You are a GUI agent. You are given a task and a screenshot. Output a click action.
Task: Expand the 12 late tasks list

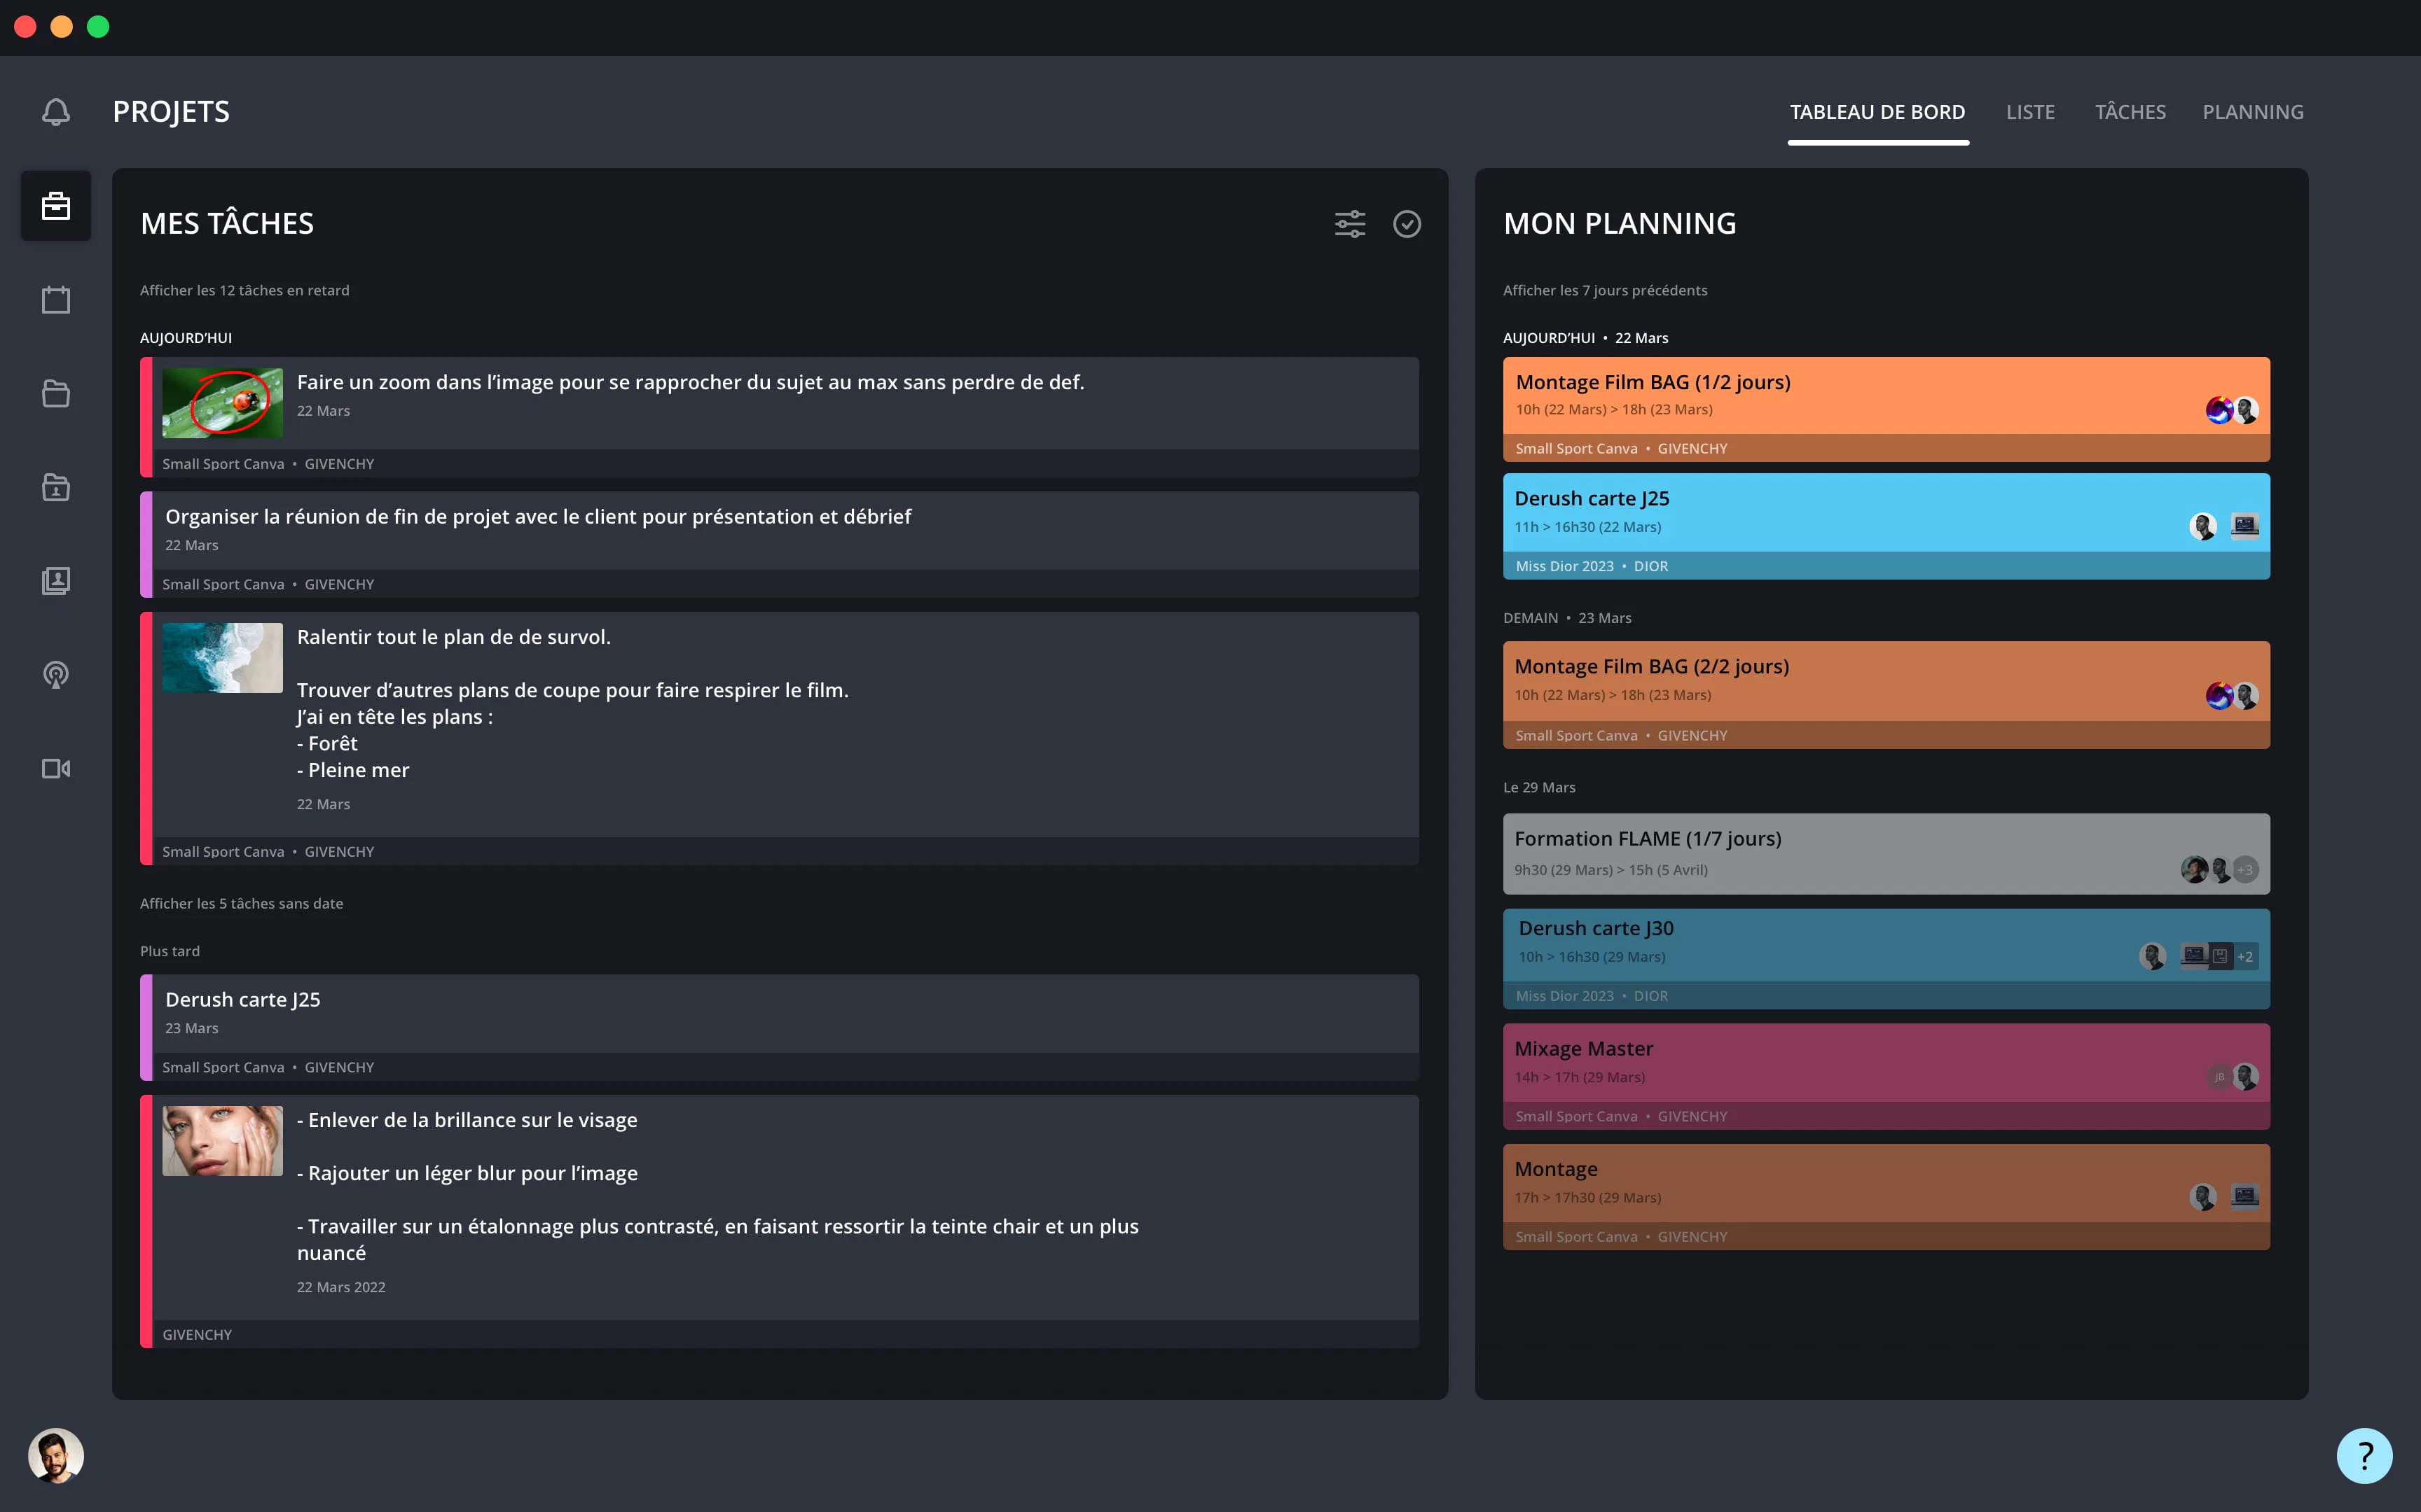click(245, 290)
